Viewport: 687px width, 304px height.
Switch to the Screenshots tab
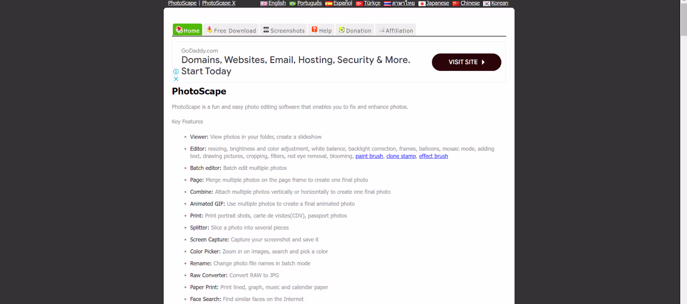[283, 30]
